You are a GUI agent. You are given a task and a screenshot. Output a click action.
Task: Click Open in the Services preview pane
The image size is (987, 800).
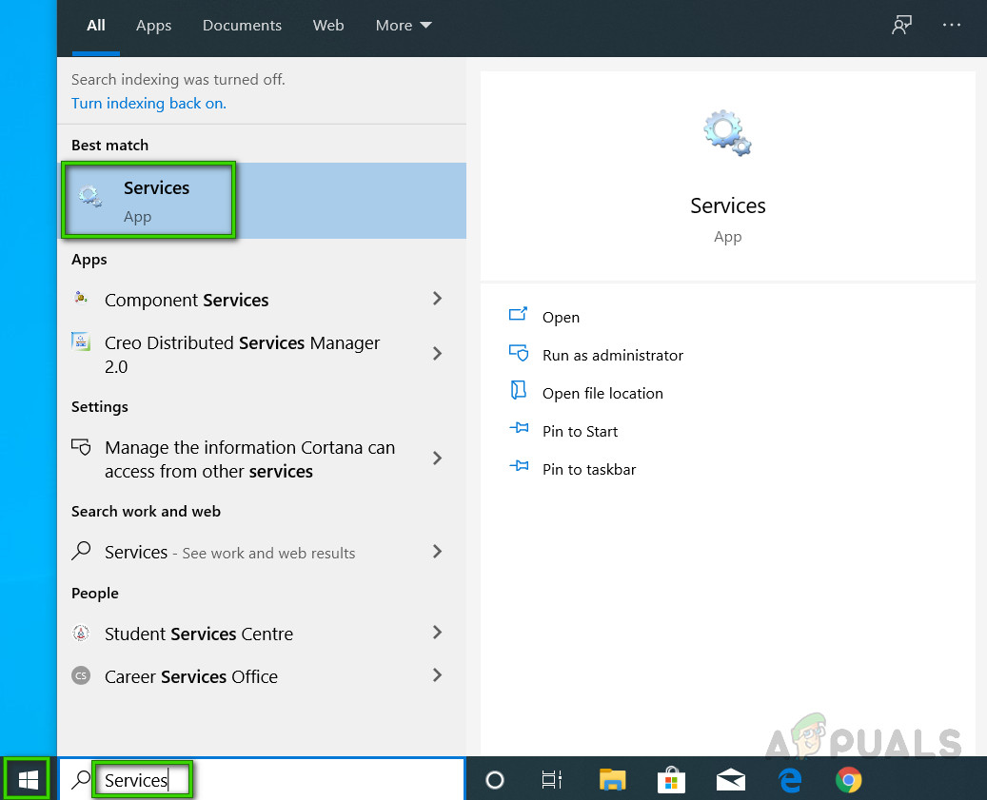tap(561, 317)
